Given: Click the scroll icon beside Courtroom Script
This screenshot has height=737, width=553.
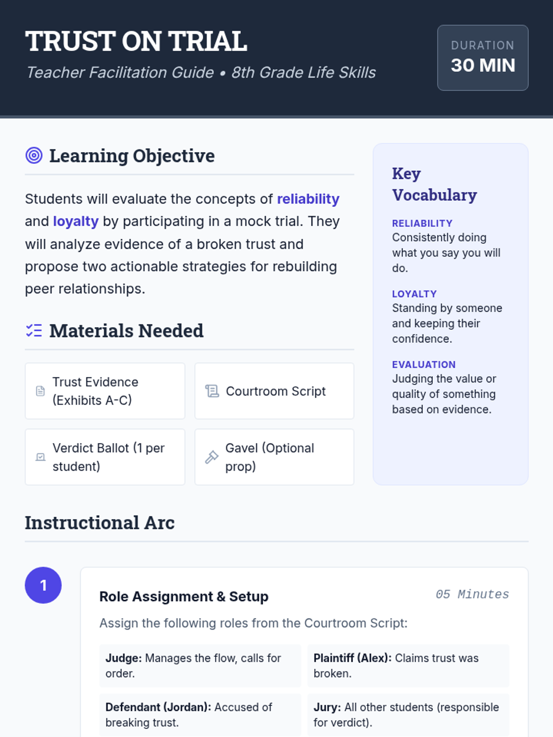Looking at the screenshot, I should click(x=212, y=391).
